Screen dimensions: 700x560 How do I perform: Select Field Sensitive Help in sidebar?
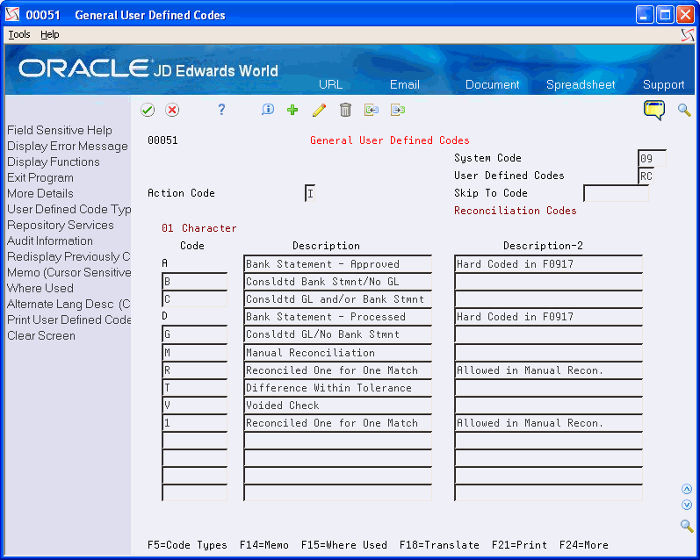click(x=60, y=130)
